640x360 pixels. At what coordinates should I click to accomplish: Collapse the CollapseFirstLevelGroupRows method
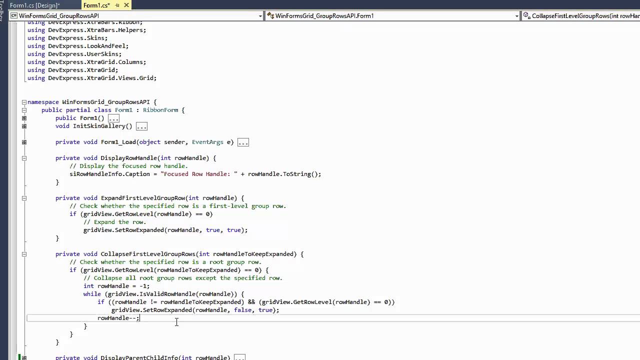tap(23, 254)
